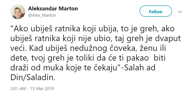Click the tweet line beginning "dete, tvoj greh"
This screenshot has width=190, height=98.
point(88,58)
